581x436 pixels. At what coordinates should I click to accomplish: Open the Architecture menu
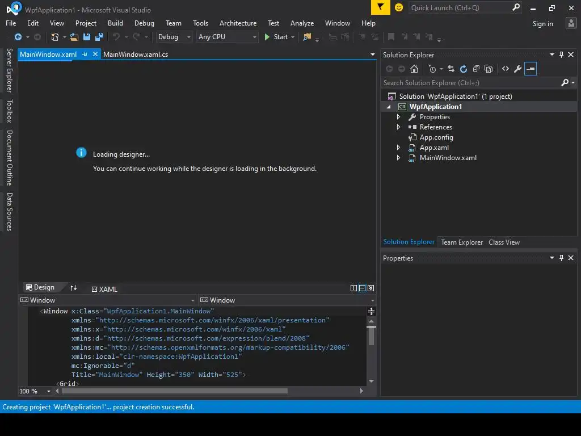pos(238,23)
